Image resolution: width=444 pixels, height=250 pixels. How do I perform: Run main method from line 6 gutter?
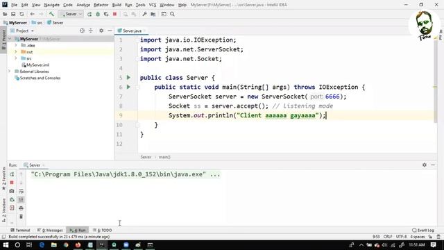(x=128, y=87)
